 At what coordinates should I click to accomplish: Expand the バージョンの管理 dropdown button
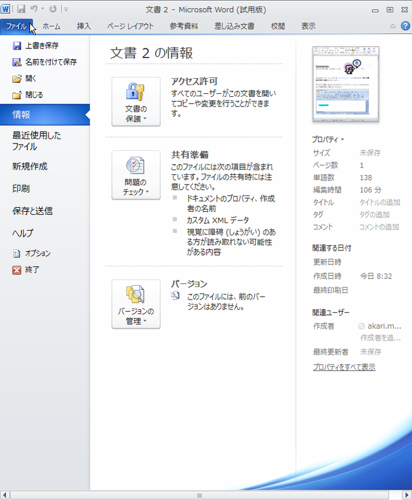click(x=136, y=304)
